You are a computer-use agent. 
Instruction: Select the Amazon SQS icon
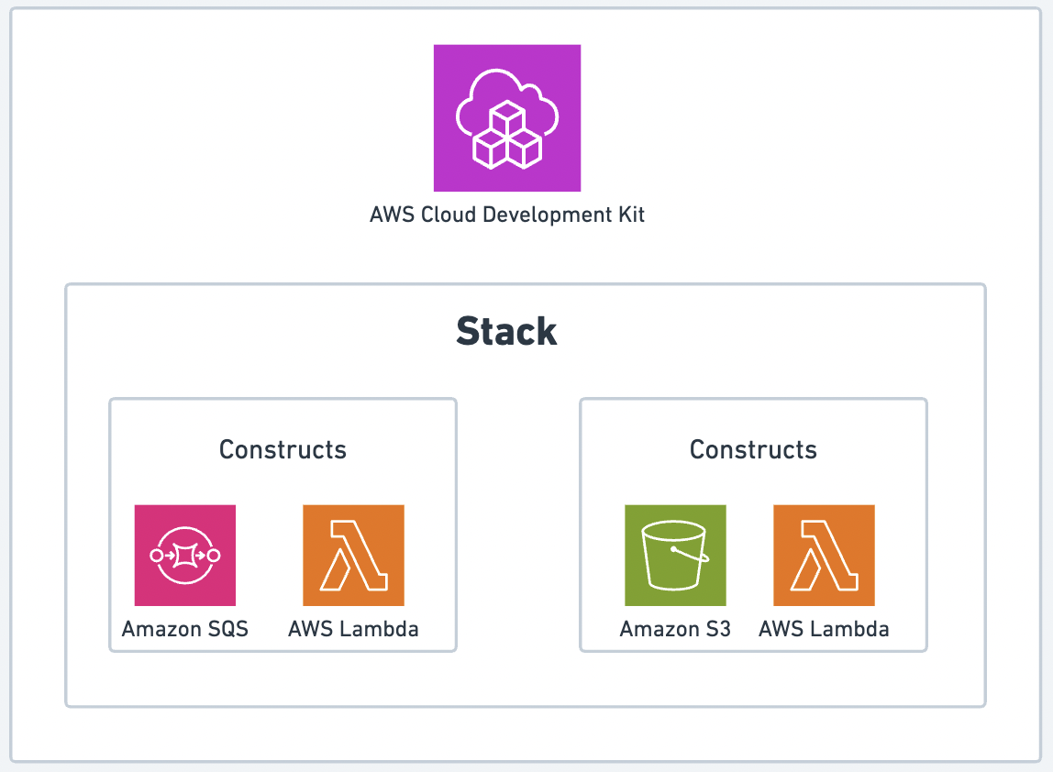pos(185,556)
